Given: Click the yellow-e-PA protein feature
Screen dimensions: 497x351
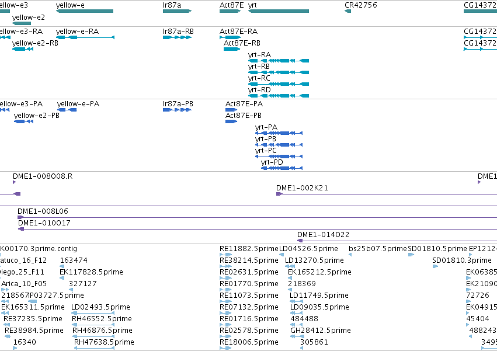Looking at the screenshot, I should point(67,110).
